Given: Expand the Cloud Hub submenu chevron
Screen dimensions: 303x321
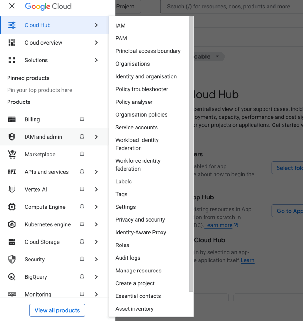Looking at the screenshot, I should 96,25.
